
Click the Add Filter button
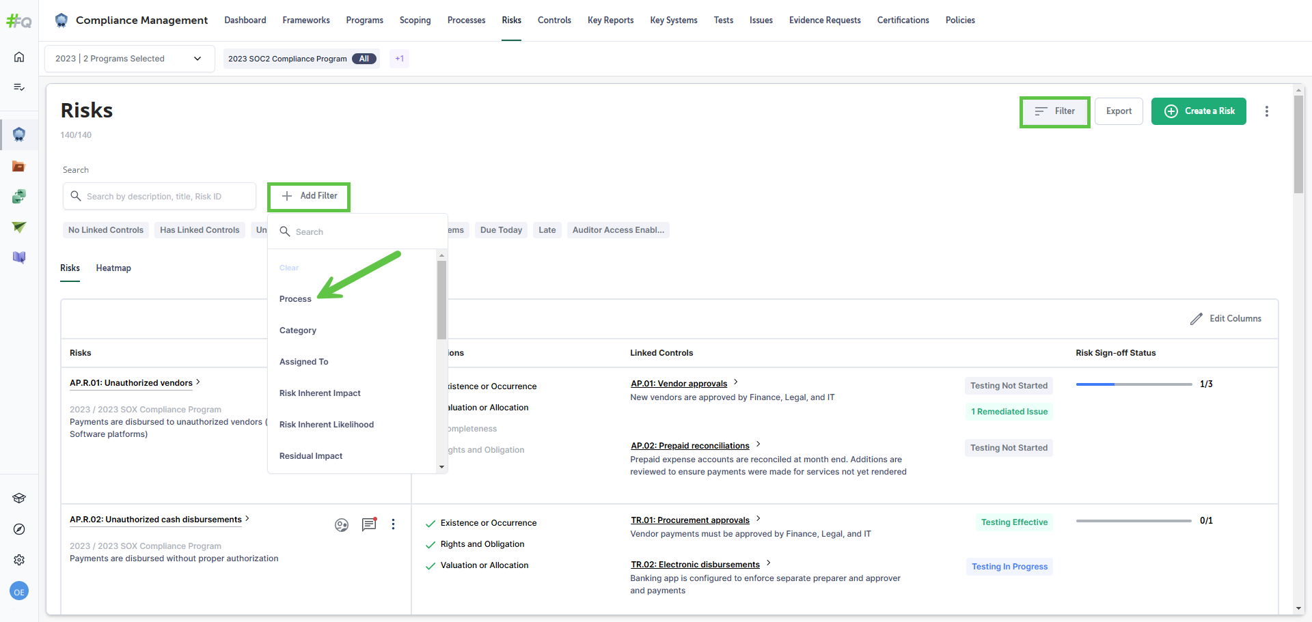click(309, 196)
